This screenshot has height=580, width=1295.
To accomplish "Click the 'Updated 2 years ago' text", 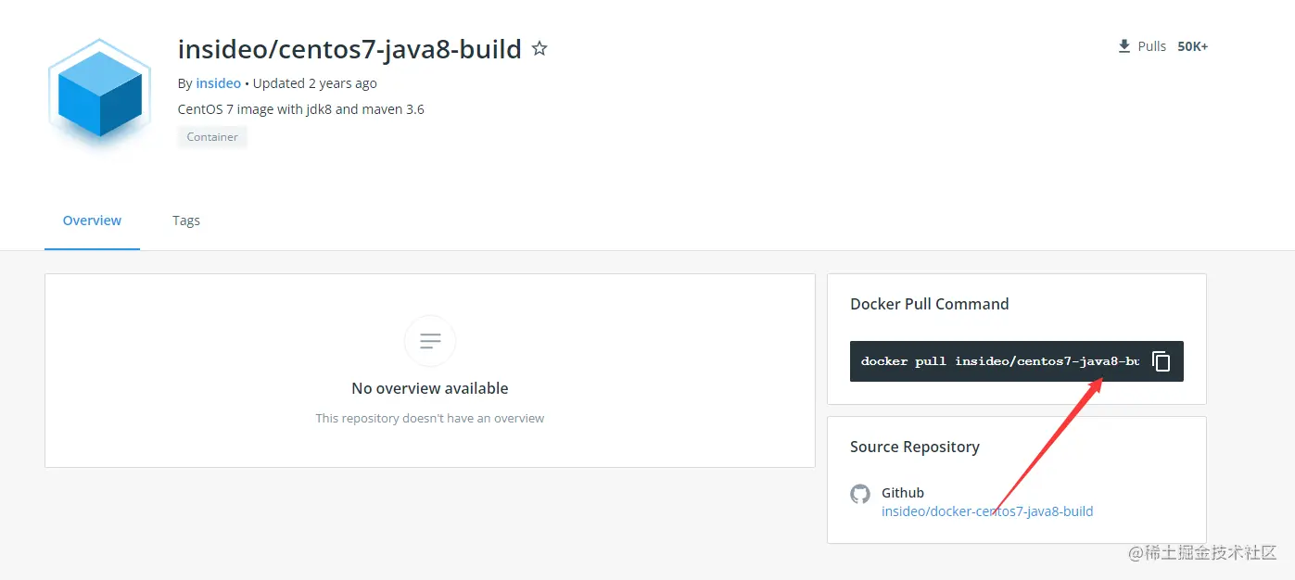I will click(x=315, y=83).
